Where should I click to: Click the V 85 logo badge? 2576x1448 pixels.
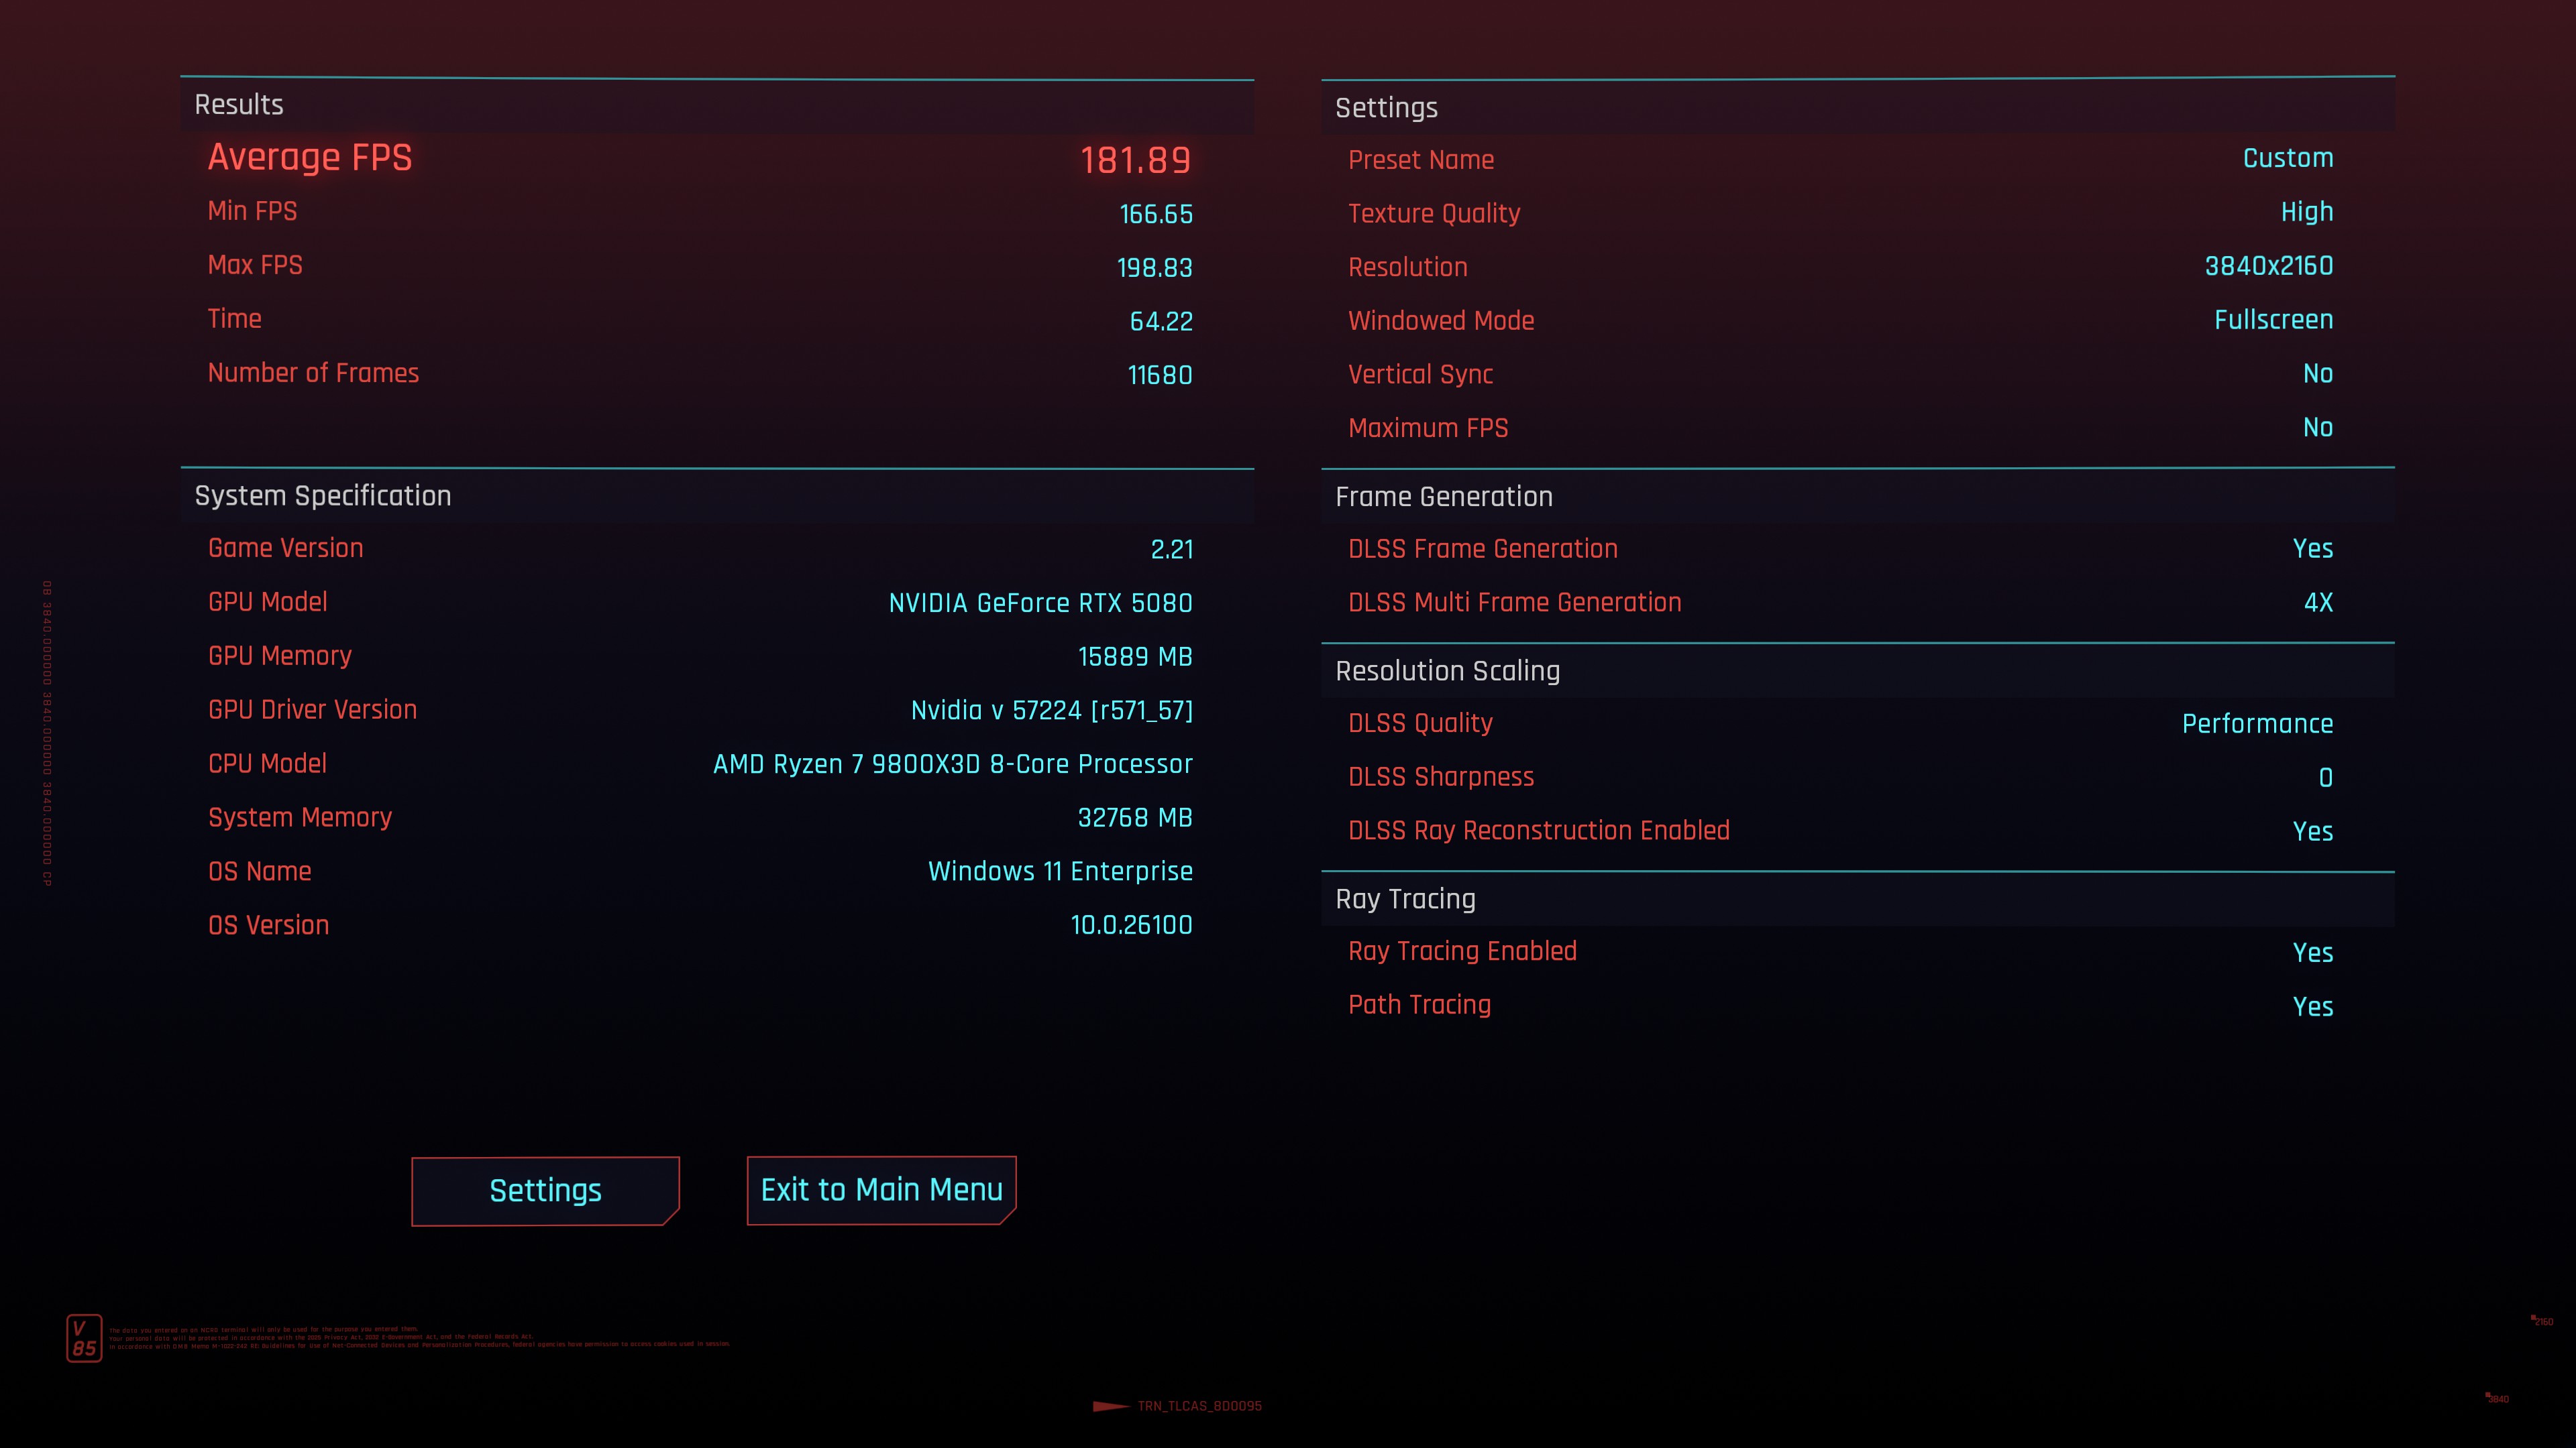[x=84, y=1337]
